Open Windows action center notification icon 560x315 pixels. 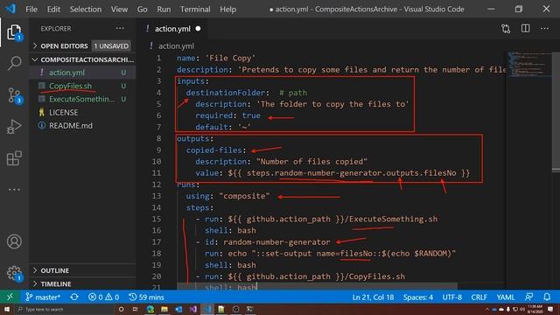(550, 309)
